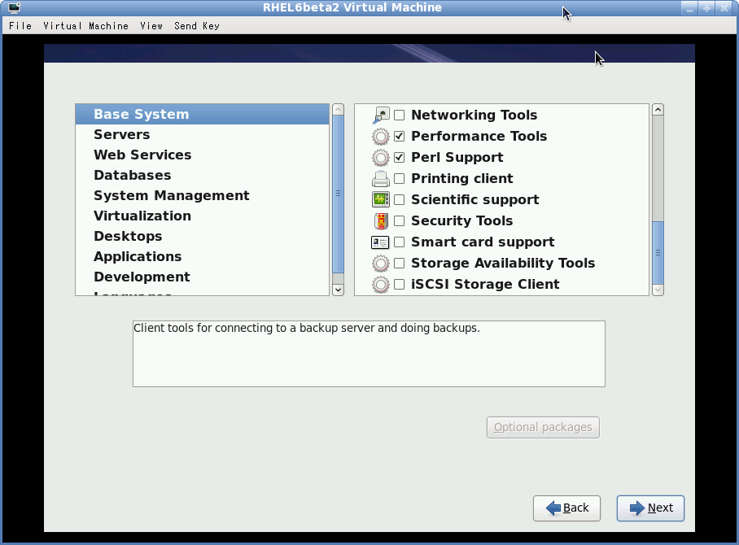The image size is (739, 545).
Task: Click the virtual machine monitor icon in title bar
Action: coord(14,7)
